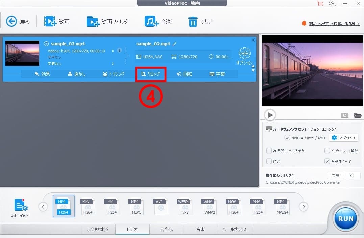Image resolution: width=364 pixels, height=238 pixels.
Task: Open settings gear in title bar
Action: [x=332, y=3]
